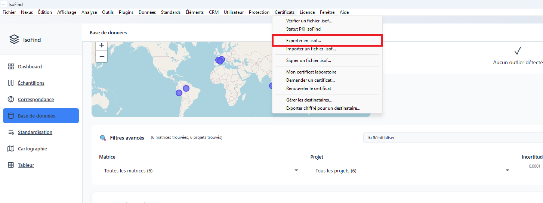Viewport: 543px width, 203px height.
Task: Expand the Tous les projets dropdown
Action: point(412,171)
